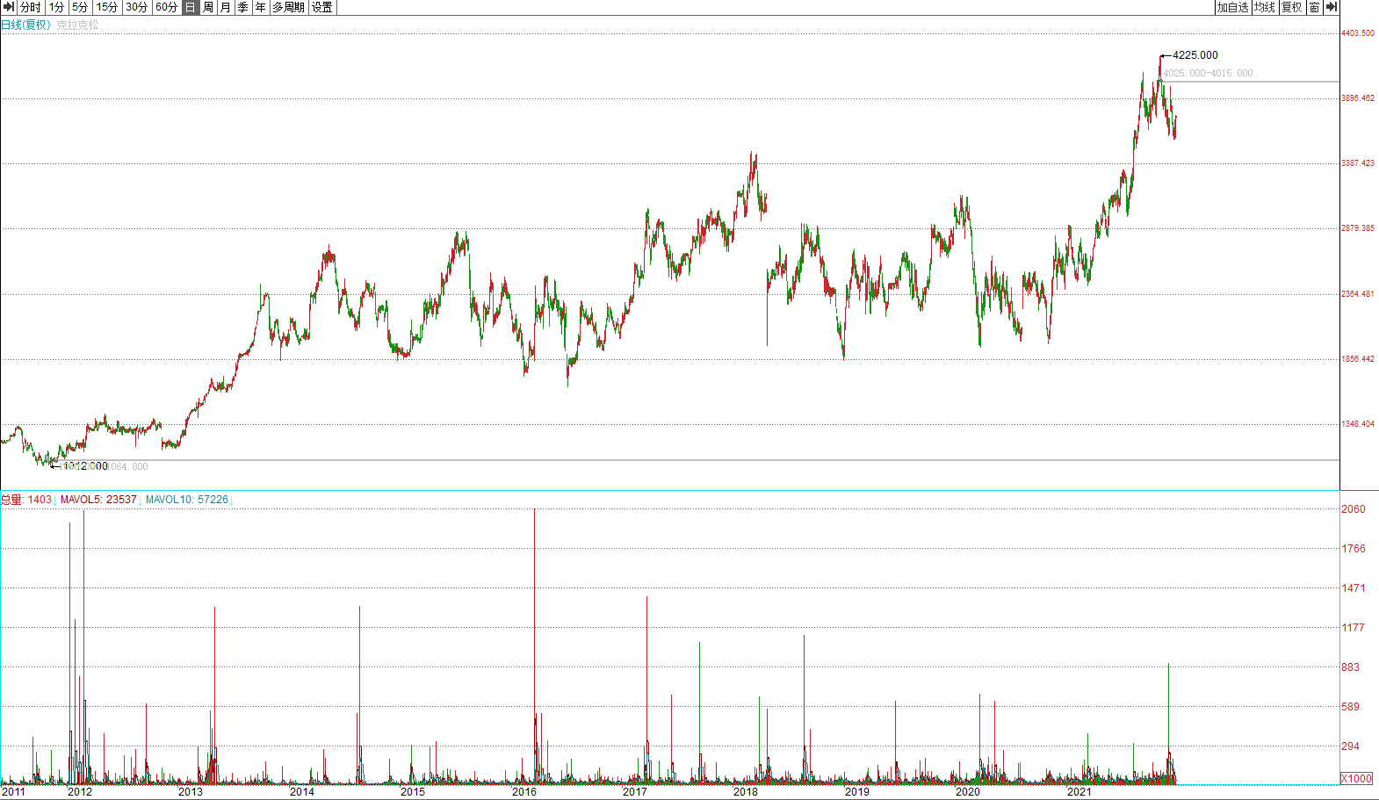
Task: Switch to the 季 quarterly period
Action: coord(243,7)
